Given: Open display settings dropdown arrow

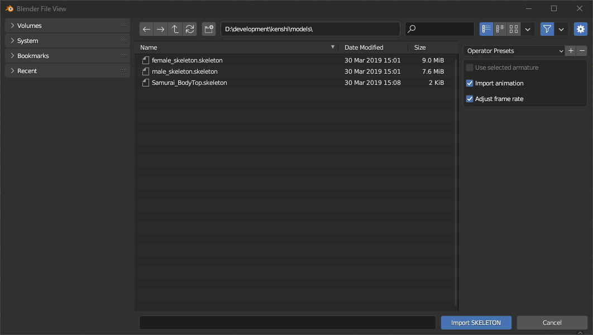Looking at the screenshot, I should pyautogui.click(x=528, y=29).
